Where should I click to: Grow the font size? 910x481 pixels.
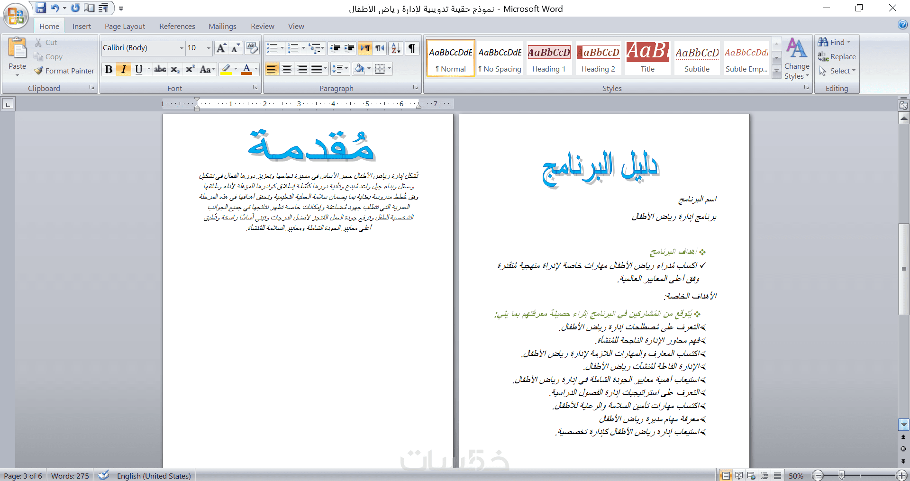coord(221,48)
